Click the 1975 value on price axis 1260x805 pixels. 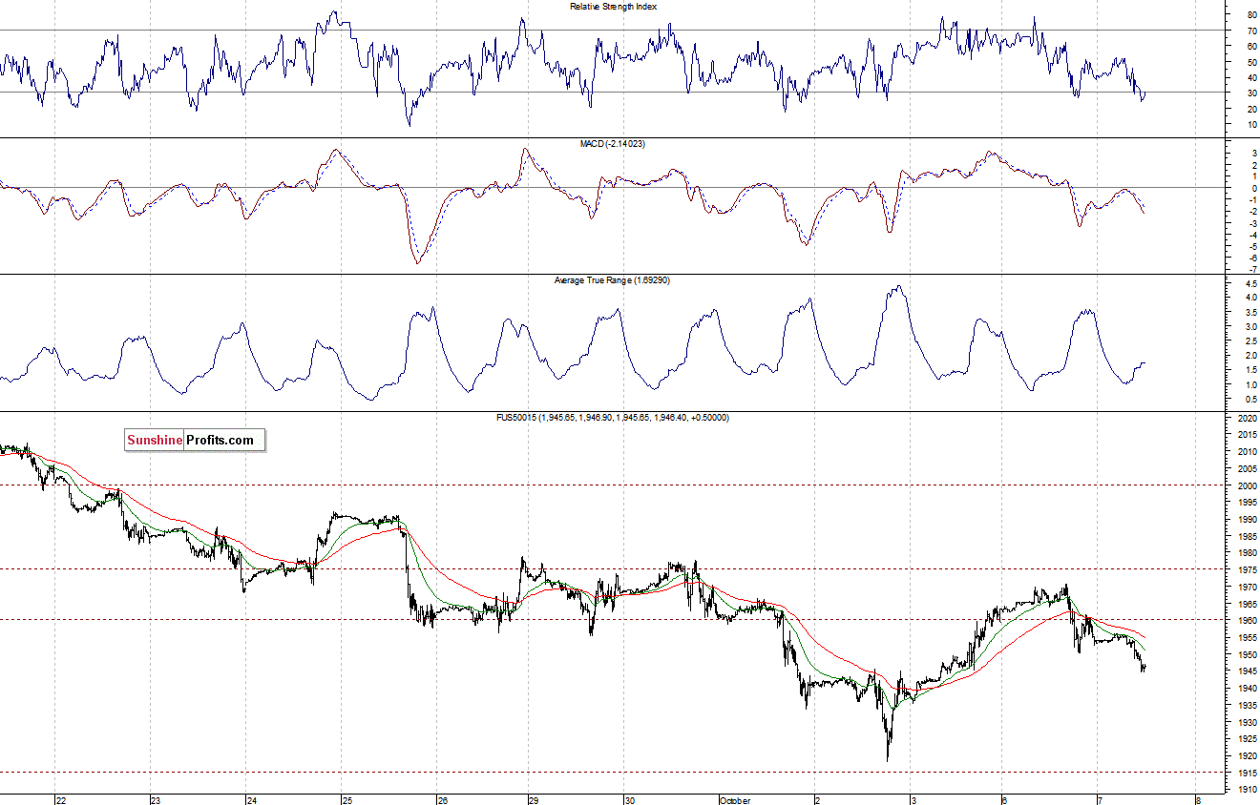pyautogui.click(x=1246, y=570)
